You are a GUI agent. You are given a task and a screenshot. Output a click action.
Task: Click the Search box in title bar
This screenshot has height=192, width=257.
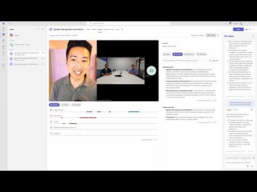[128, 23]
